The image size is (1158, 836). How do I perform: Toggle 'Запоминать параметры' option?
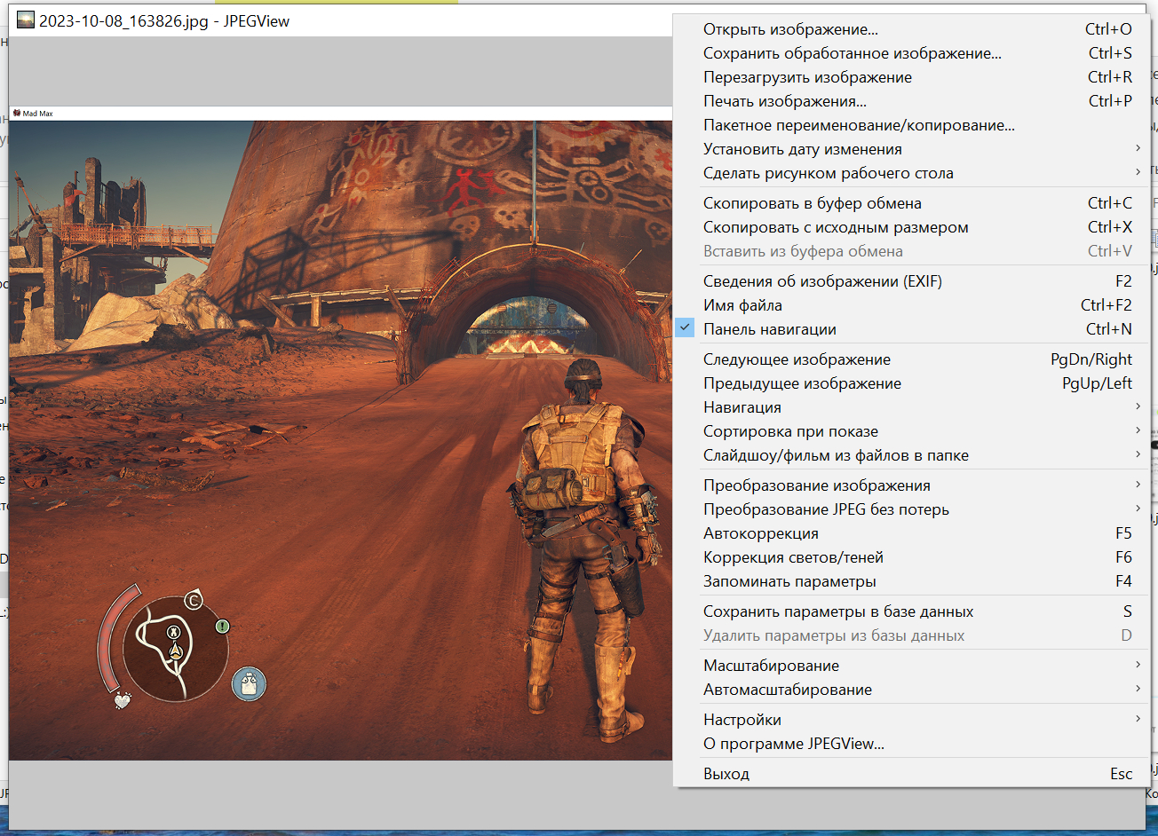(x=909, y=581)
